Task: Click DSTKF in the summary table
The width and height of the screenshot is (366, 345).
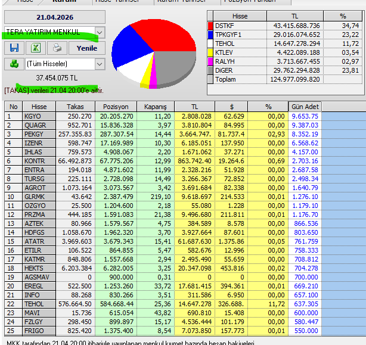Action: point(240,26)
